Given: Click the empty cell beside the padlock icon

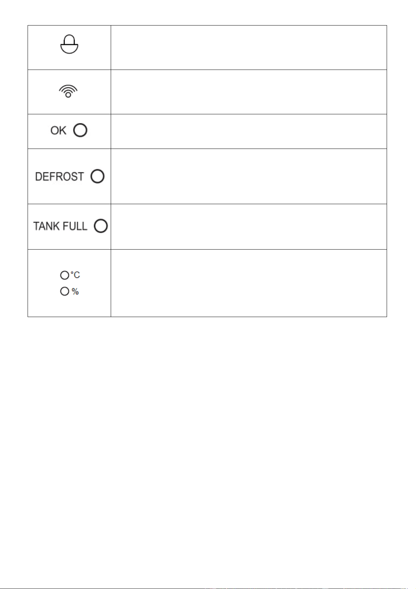Looking at the screenshot, I should click(x=249, y=48).
